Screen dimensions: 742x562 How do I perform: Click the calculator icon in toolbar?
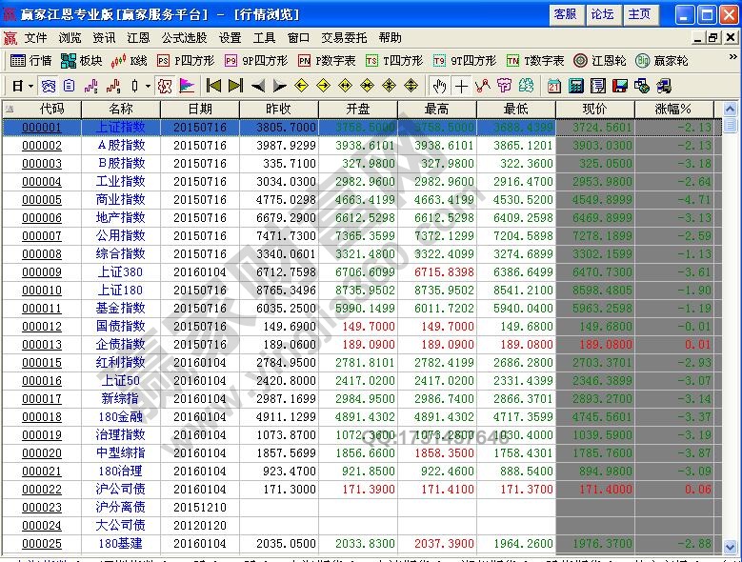tap(575, 86)
